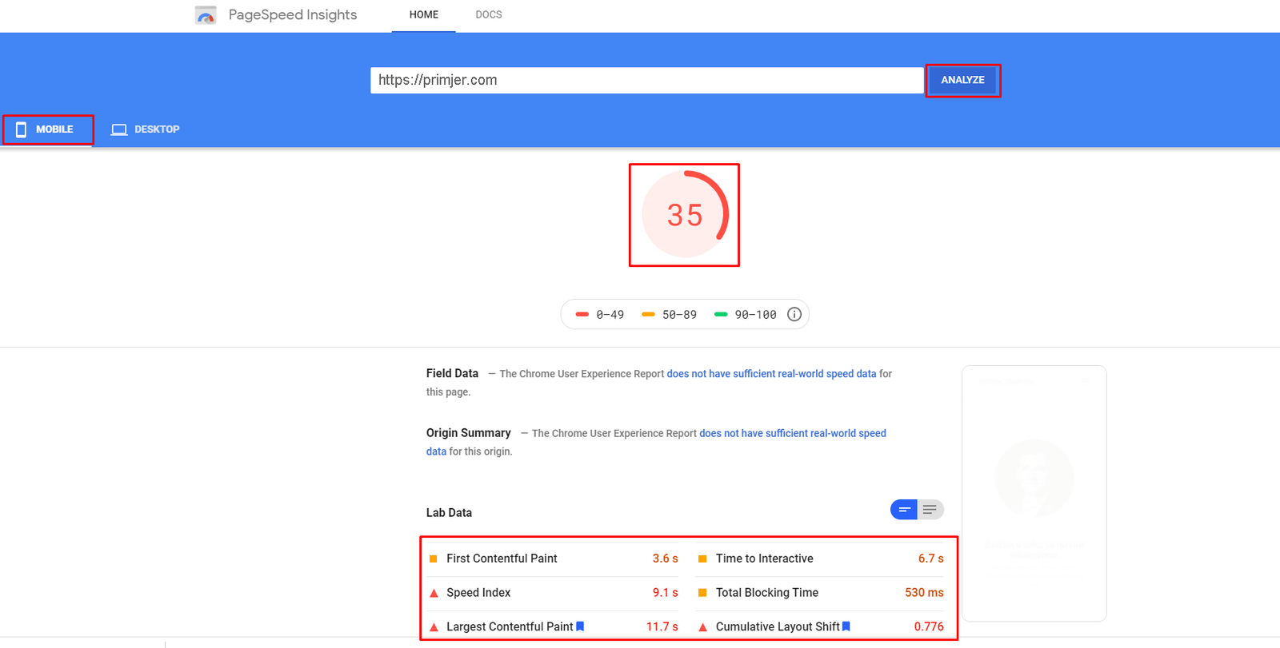1280x648 pixels.
Task: Select the expanded Lab Data view toggle
Action: [x=930, y=510]
